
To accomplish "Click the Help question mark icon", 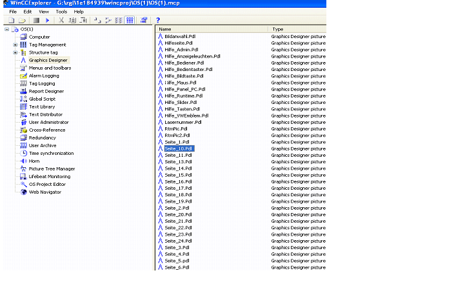I will 158,21.
